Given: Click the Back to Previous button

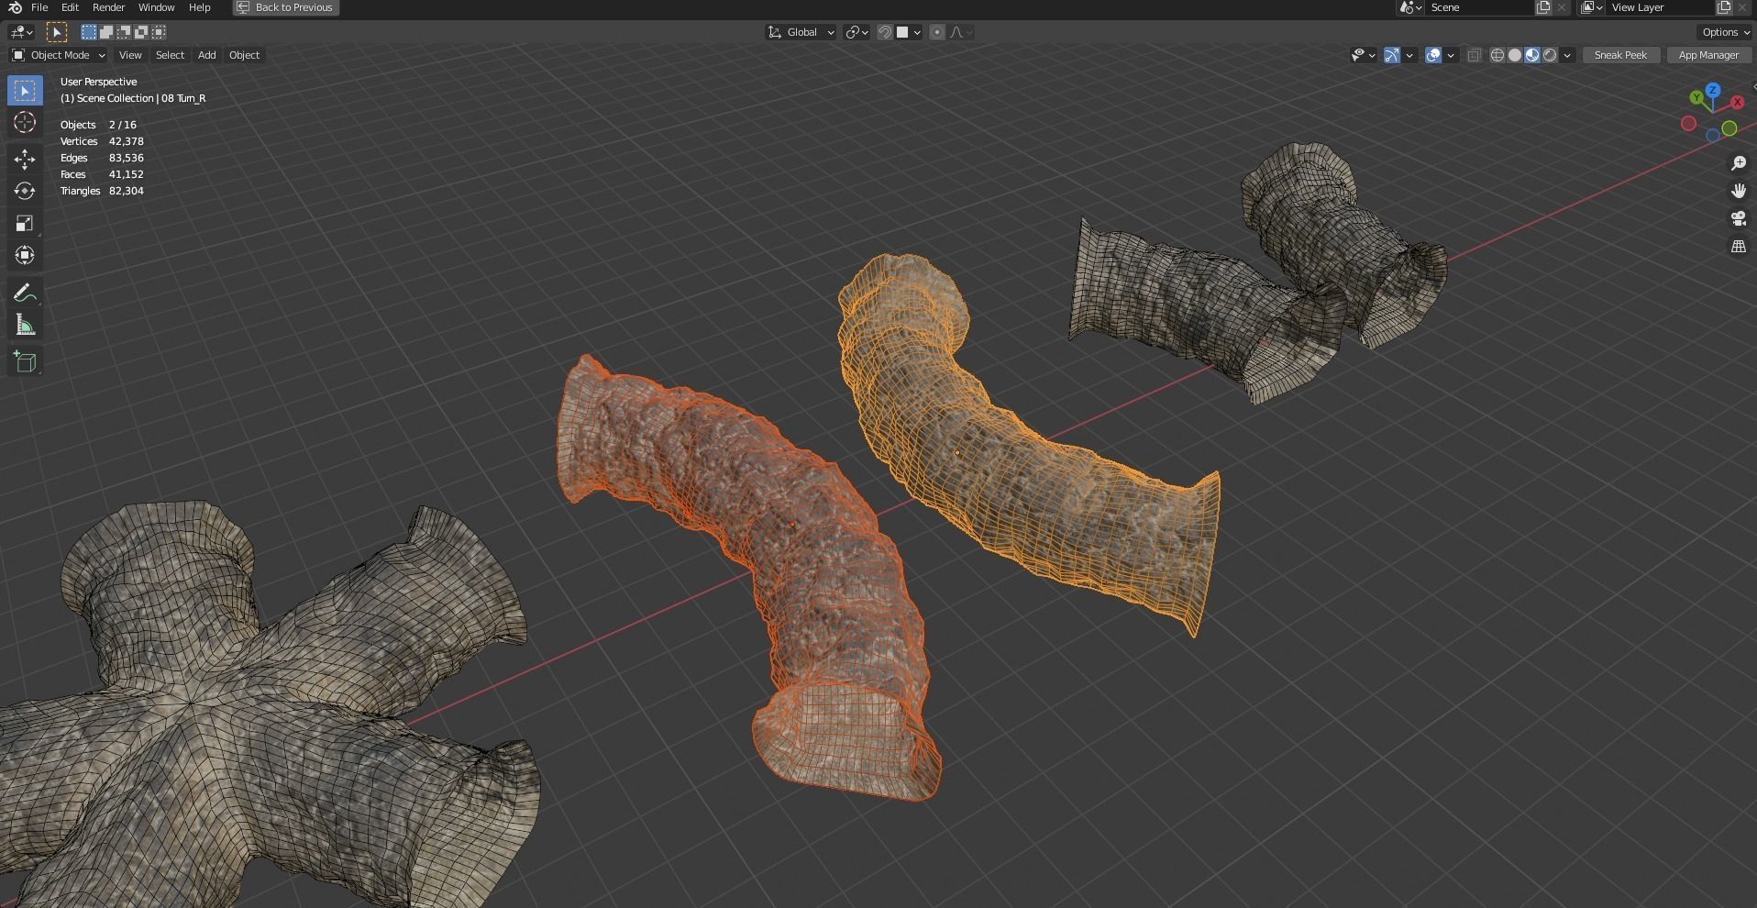Looking at the screenshot, I should [x=285, y=7].
